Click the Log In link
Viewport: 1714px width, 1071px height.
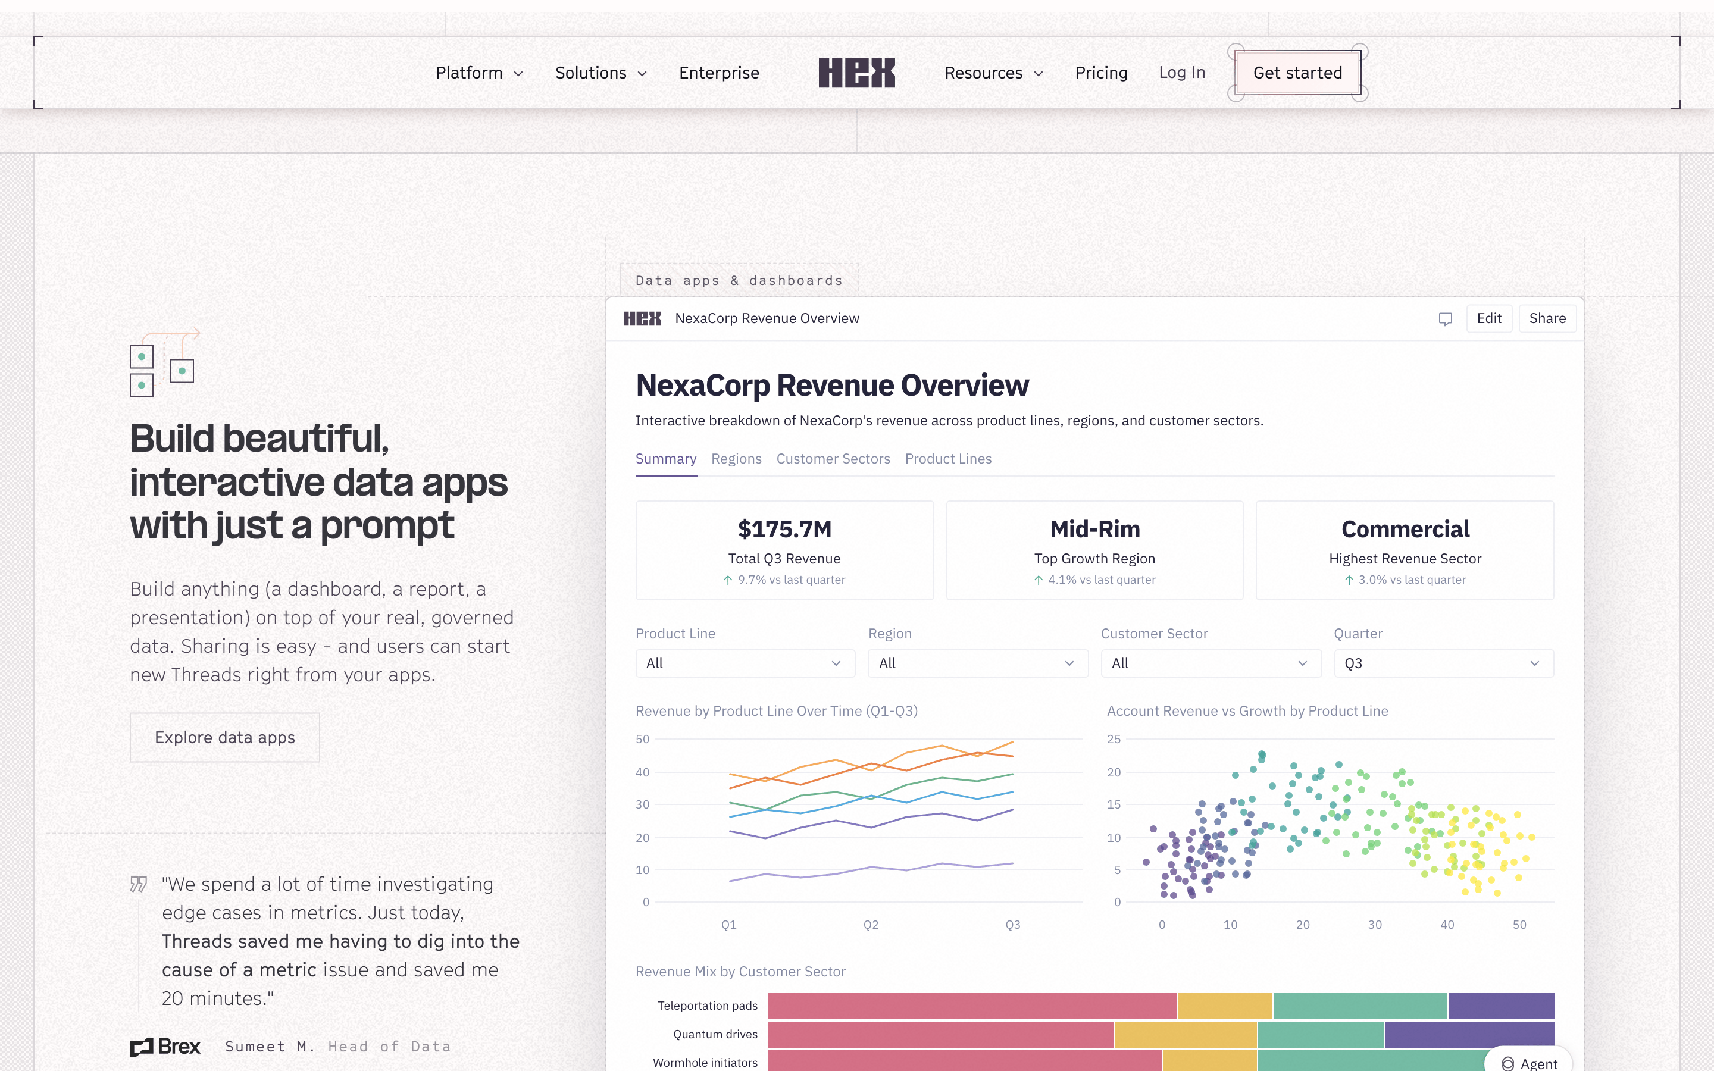pyautogui.click(x=1181, y=73)
